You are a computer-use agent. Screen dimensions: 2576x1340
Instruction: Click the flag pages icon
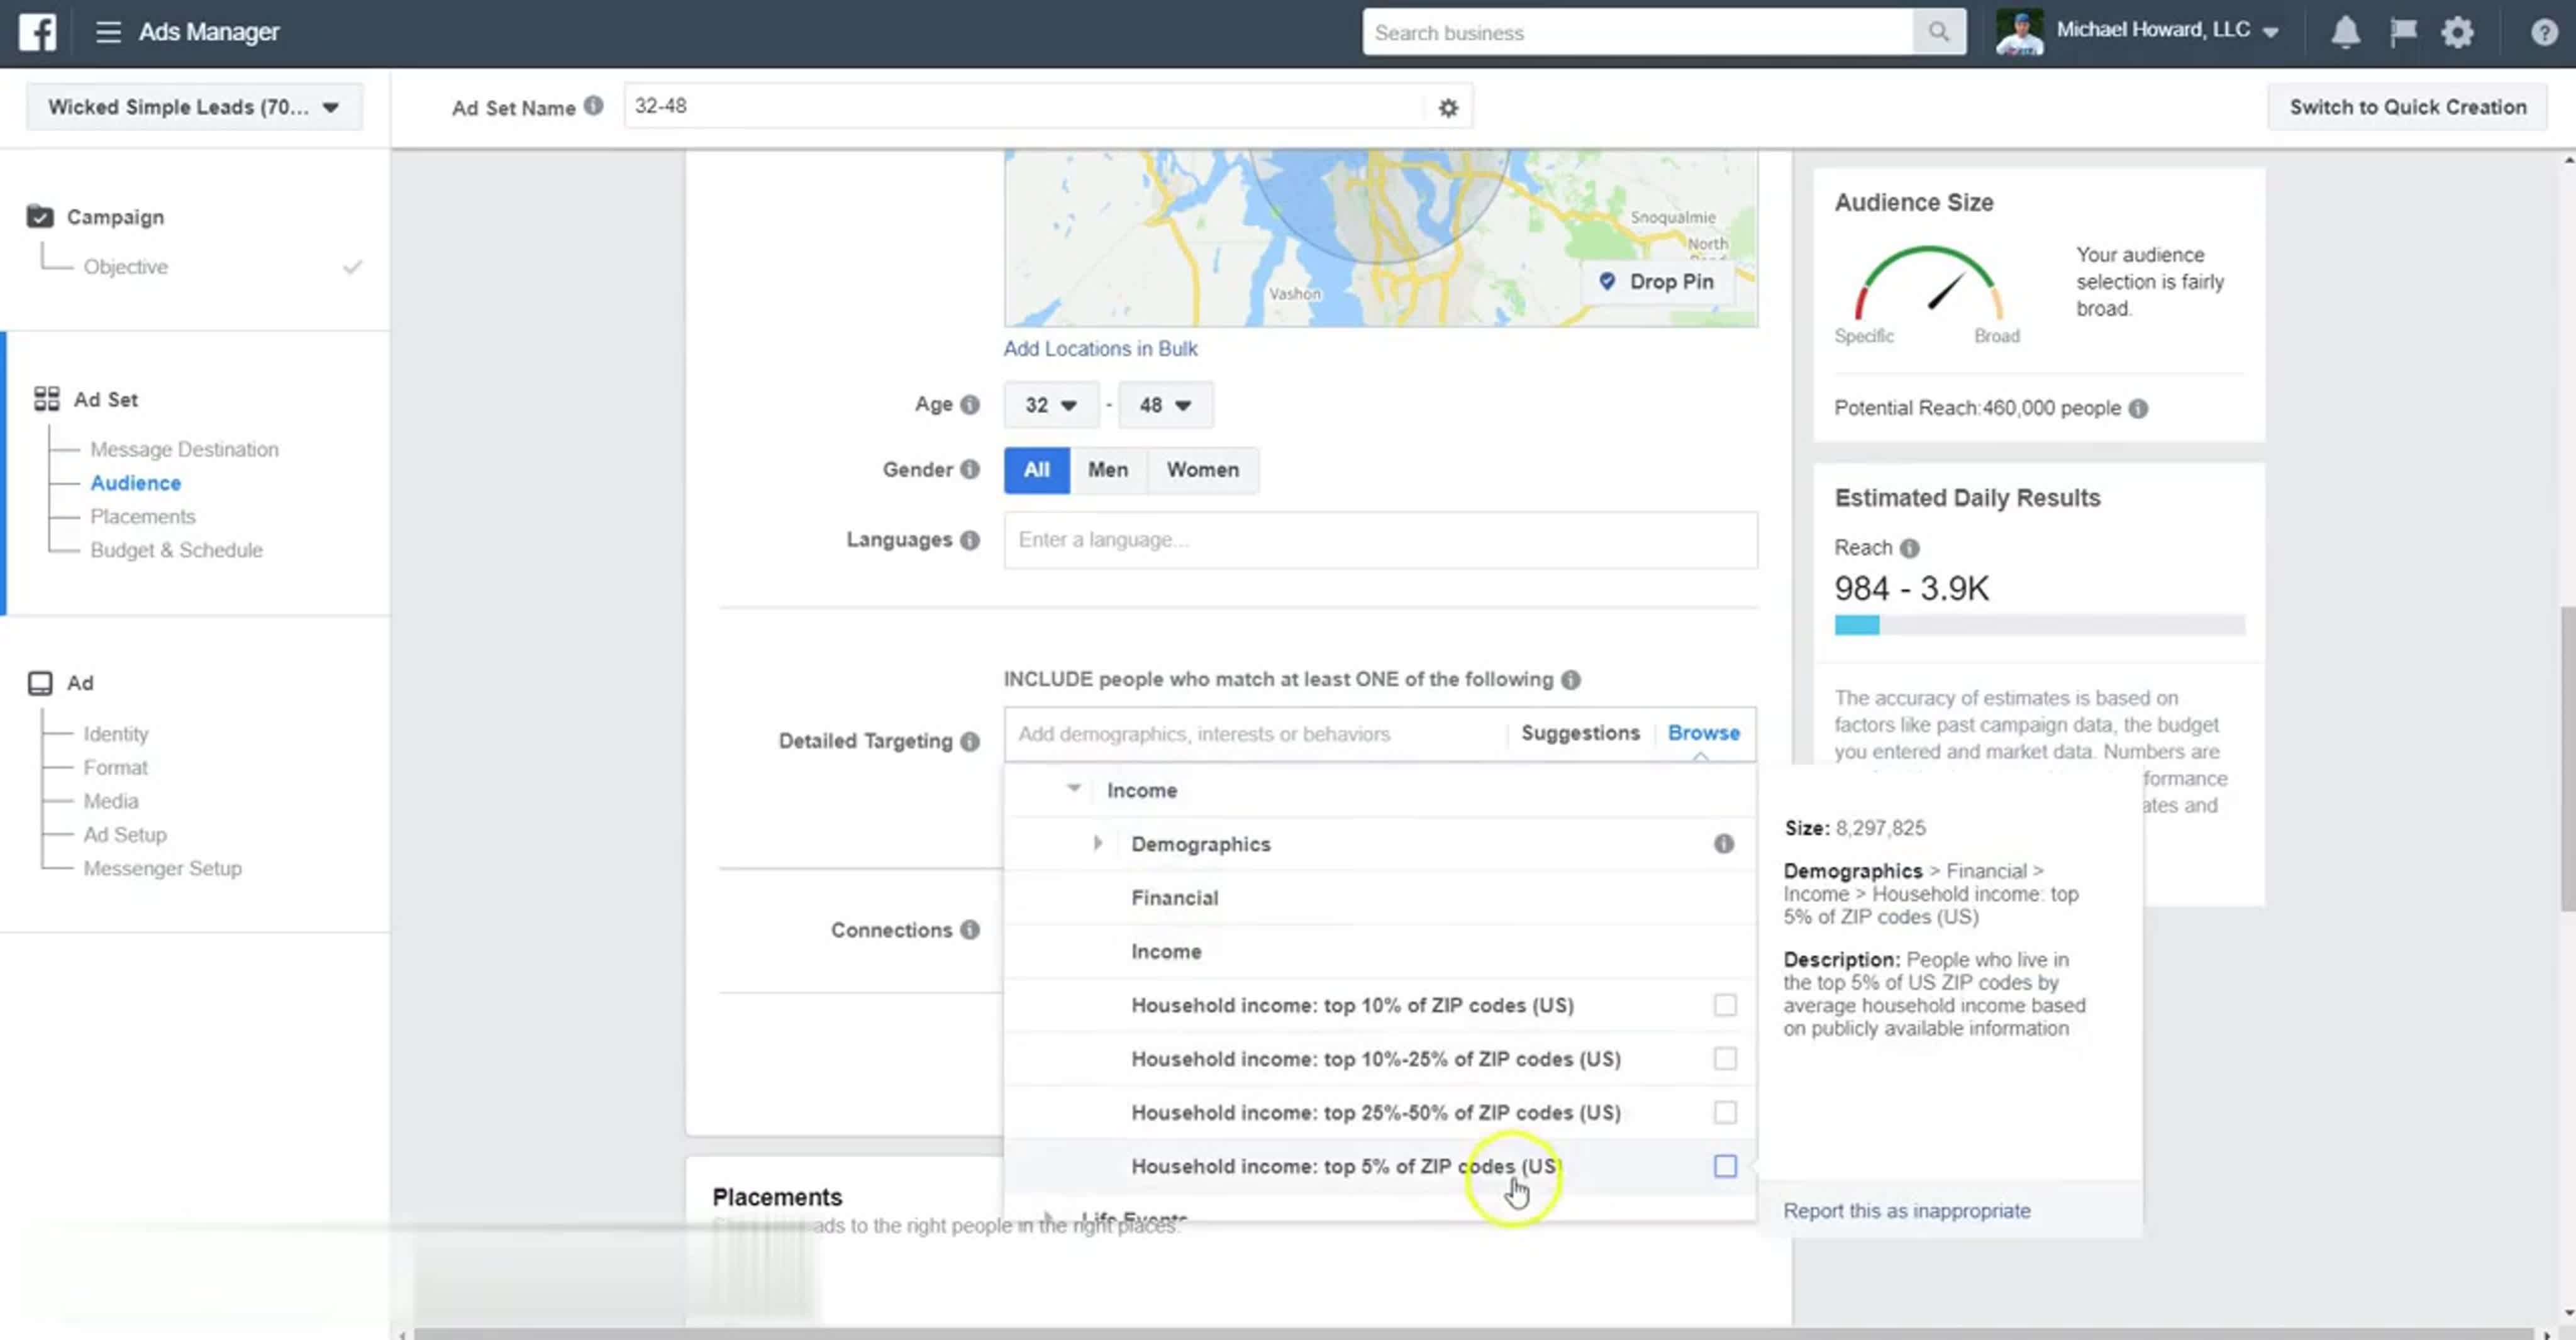coord(2402,32)
